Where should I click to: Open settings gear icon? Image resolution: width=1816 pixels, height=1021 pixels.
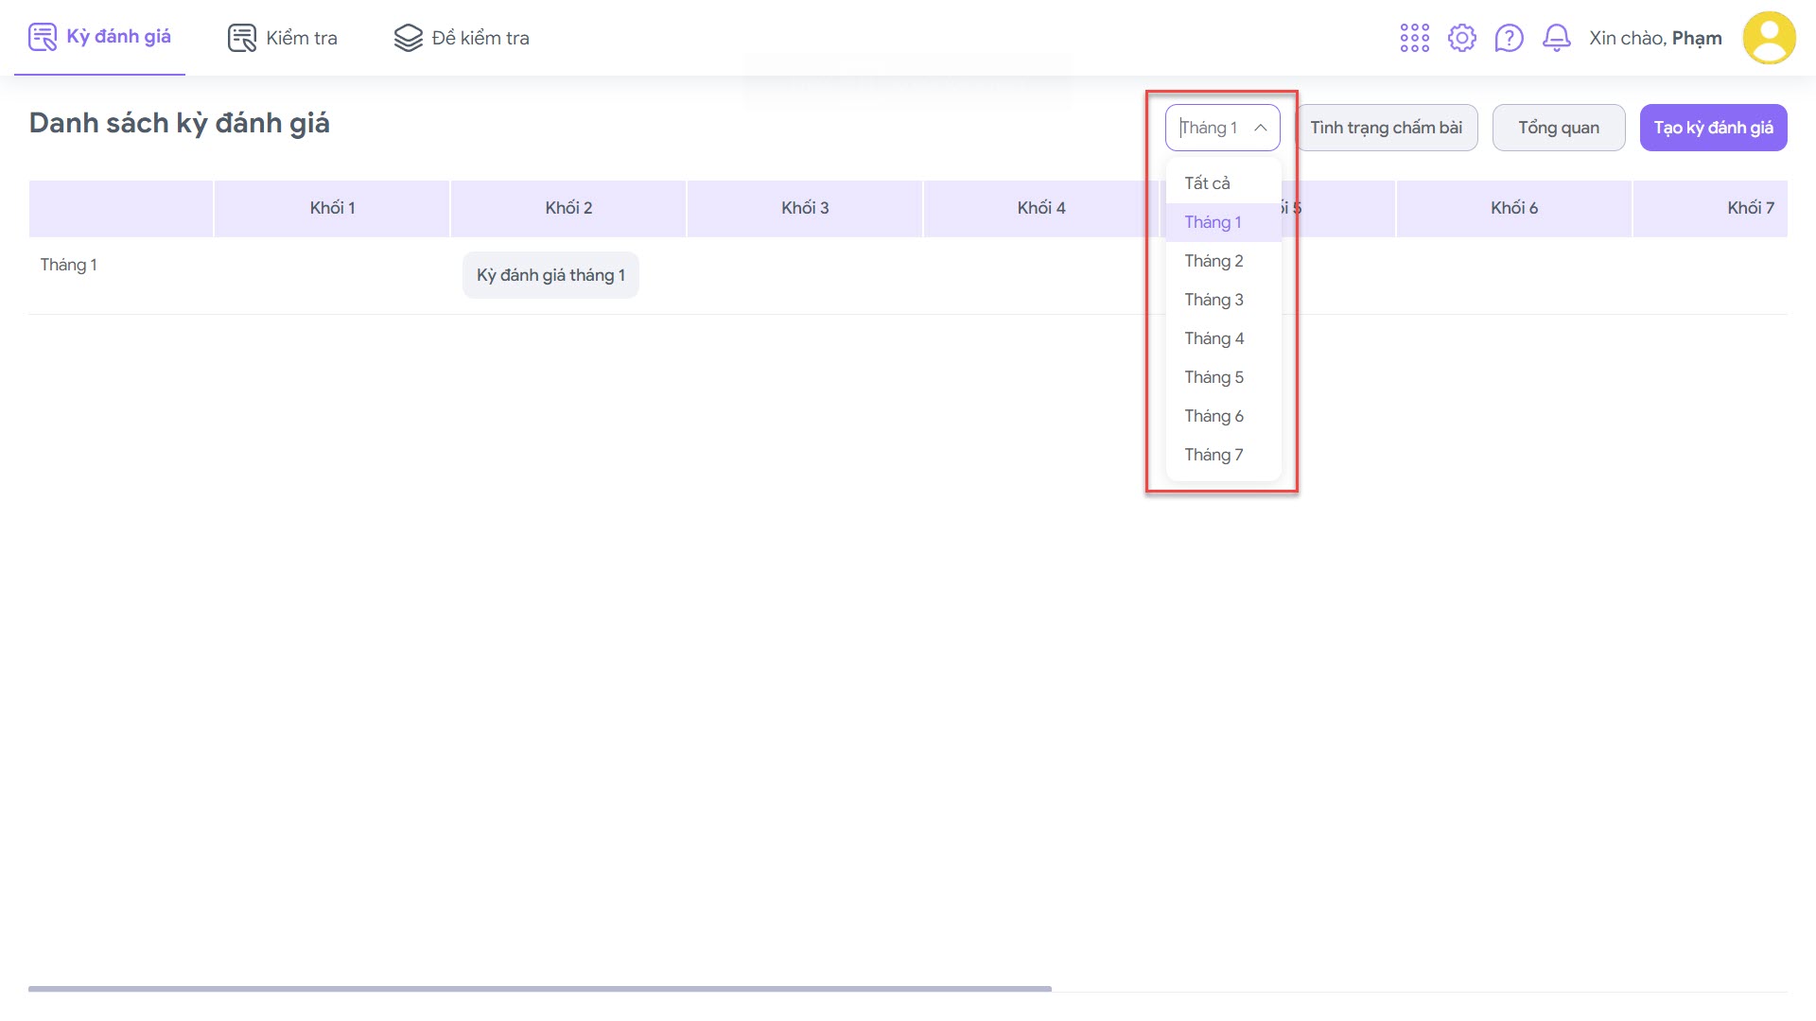(x=1461, y=38)
